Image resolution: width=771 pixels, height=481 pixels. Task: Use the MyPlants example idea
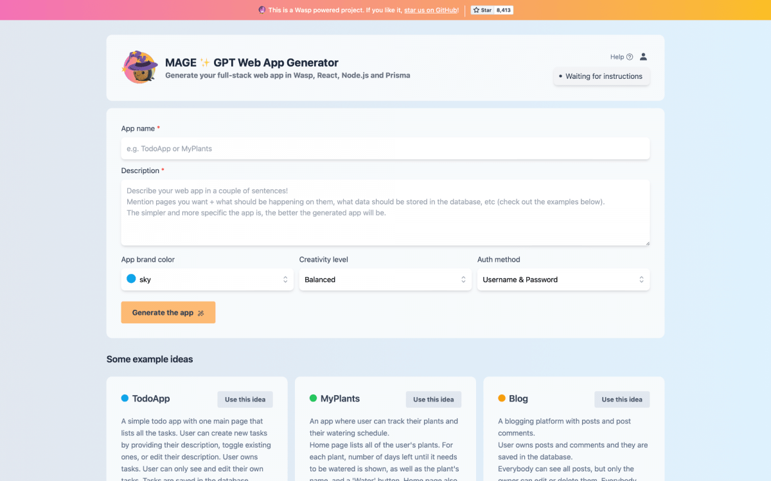coord(434,399)
